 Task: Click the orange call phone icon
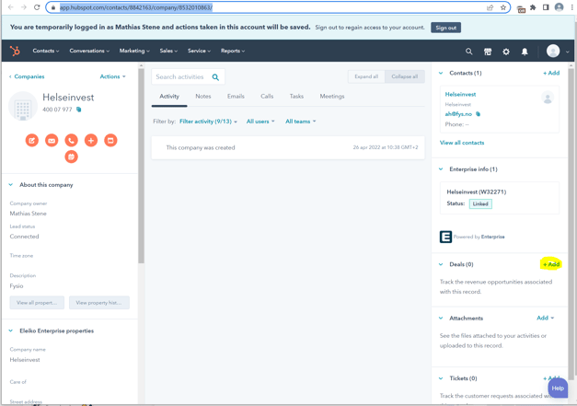pyautogui.click(x=71, y=141)
